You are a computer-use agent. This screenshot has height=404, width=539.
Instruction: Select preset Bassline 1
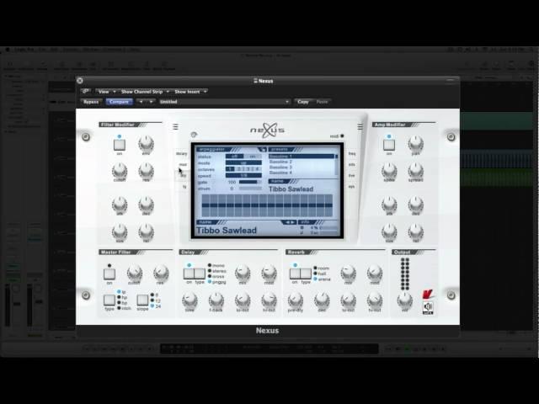click(x=302, y=157)
